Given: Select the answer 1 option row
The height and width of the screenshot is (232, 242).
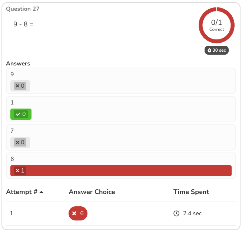Looking at the screenshot, I should coord(121,109).
